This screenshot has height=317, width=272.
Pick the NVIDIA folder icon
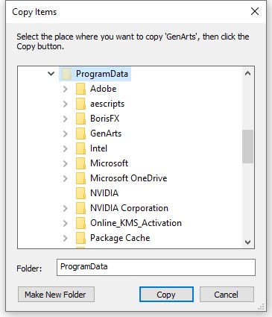click(80, 193)
